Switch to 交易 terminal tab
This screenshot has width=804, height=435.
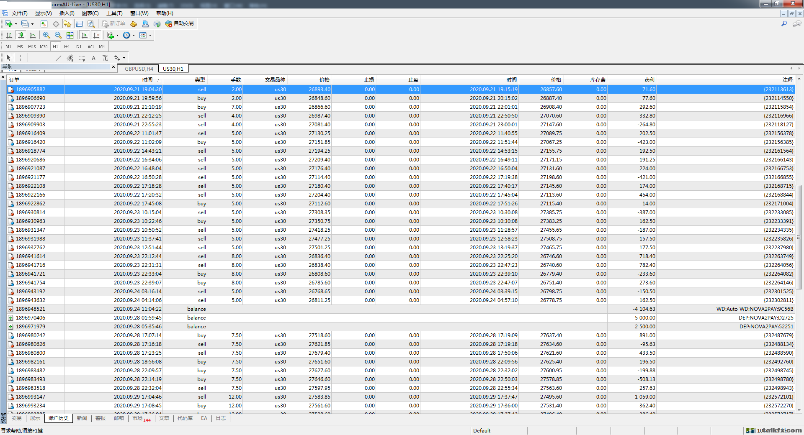tap(16, 418)
